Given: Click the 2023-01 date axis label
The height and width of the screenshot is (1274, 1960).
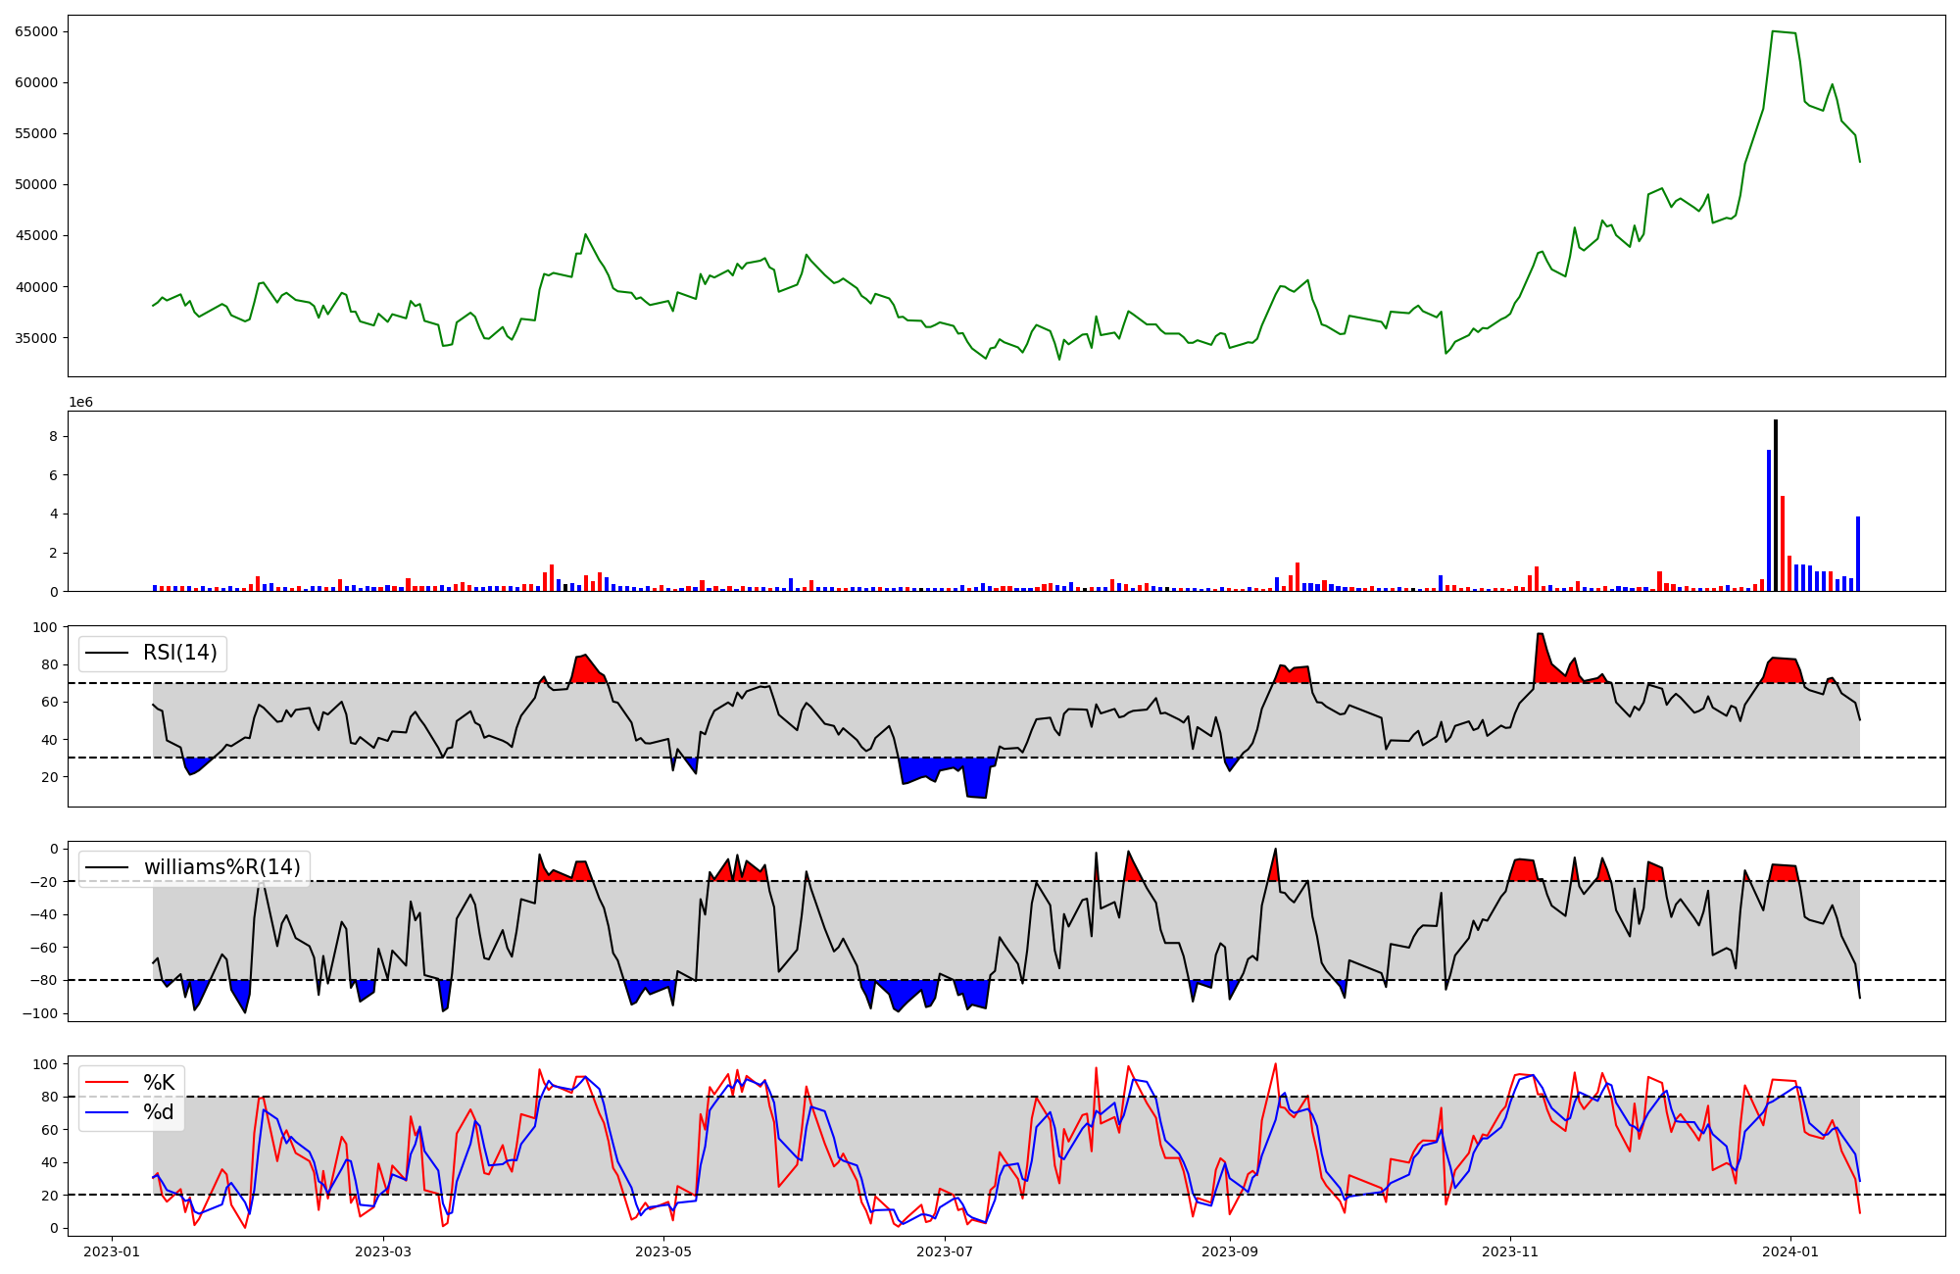Looking at the screenshot, I should (112, 1251).
